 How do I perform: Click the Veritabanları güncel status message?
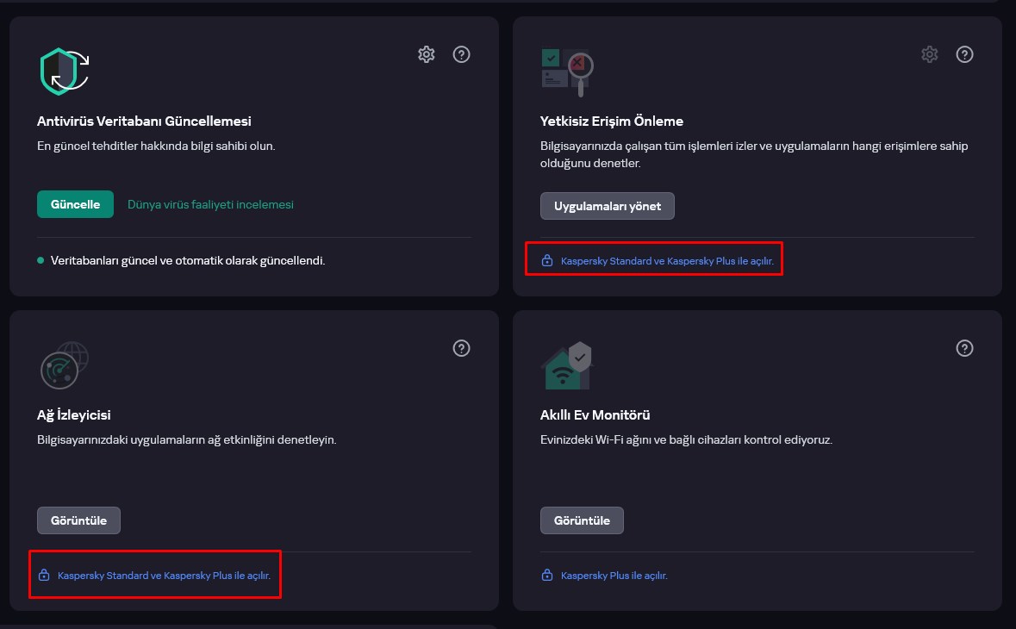click(x=188, y=259)
